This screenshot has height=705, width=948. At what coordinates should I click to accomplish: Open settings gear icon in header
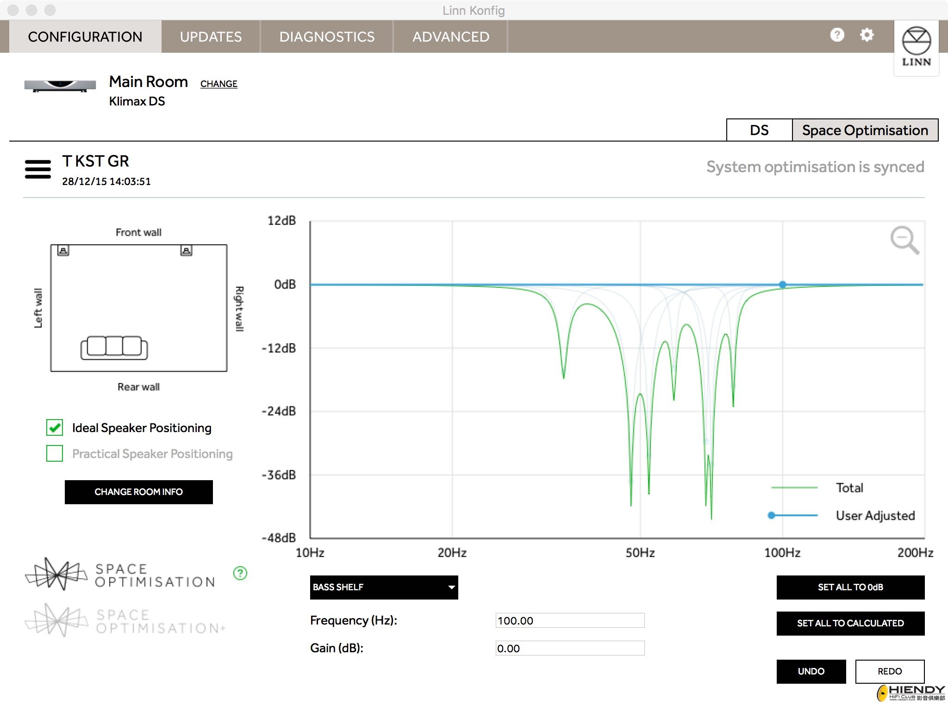click(867, 35)
